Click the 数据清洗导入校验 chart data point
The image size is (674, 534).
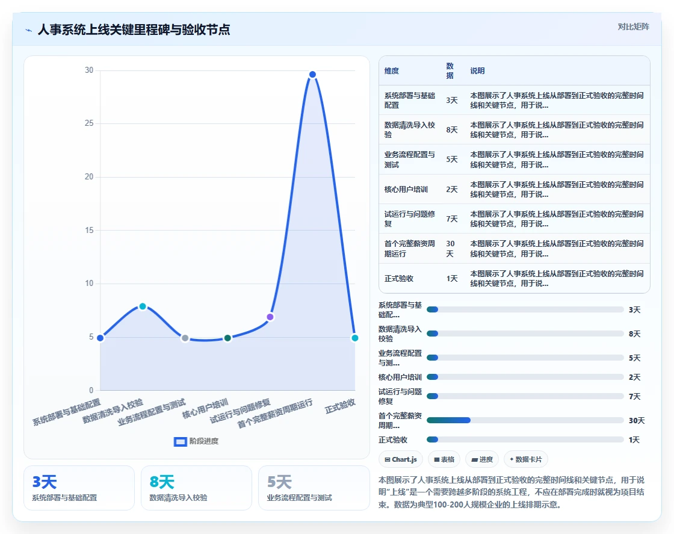[x=143, y=306]
